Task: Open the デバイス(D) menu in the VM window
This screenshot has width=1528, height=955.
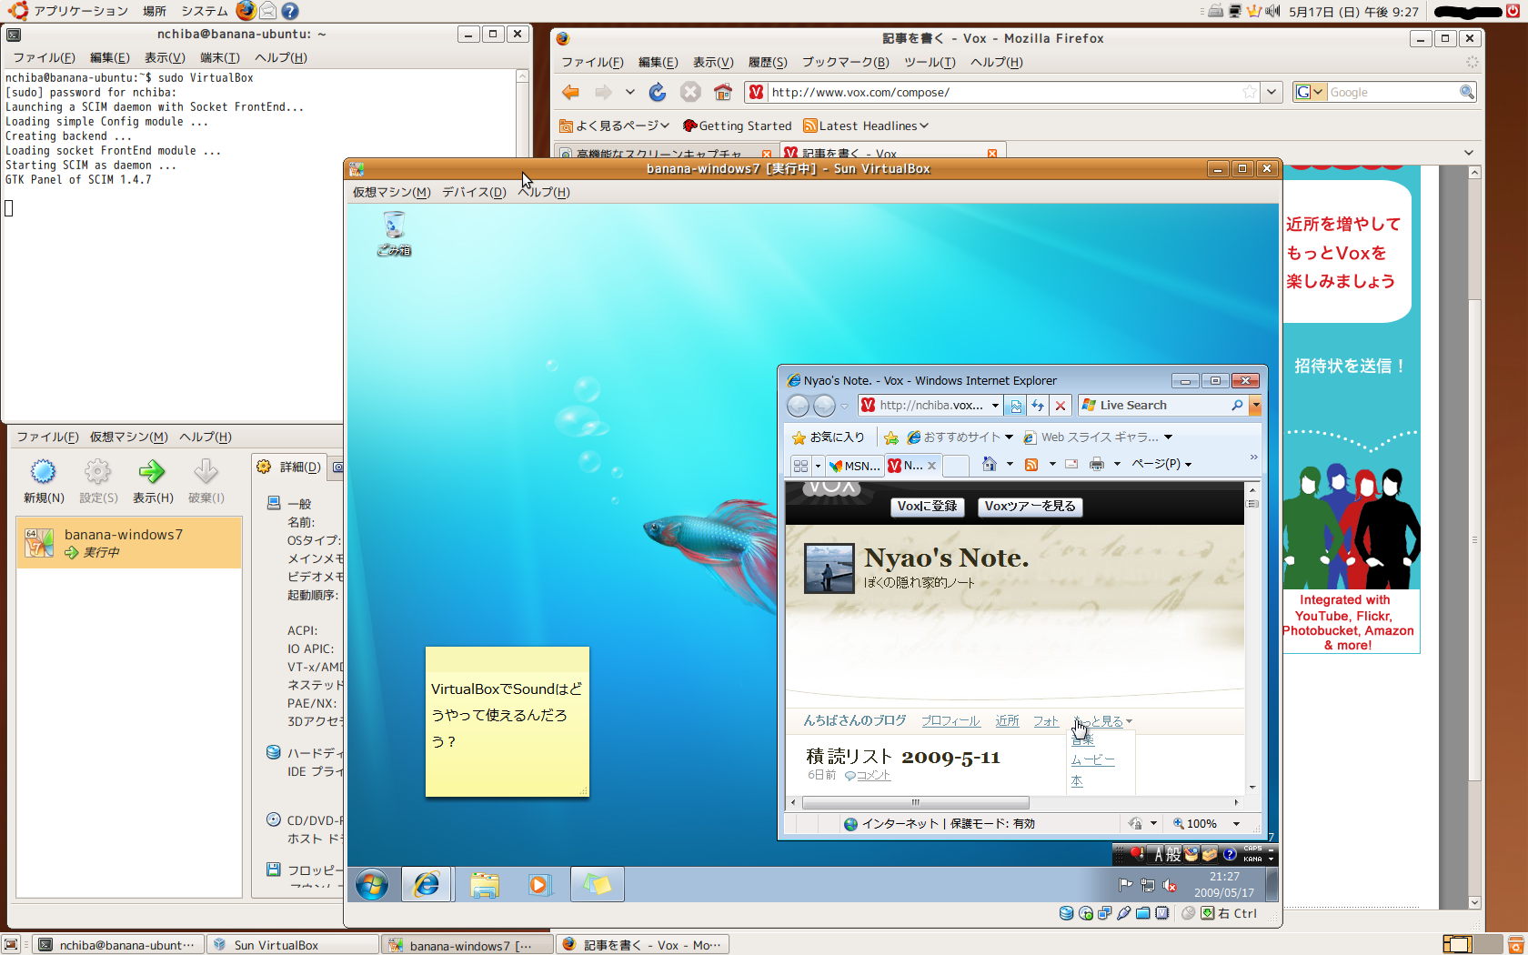Action: (474, 192)
